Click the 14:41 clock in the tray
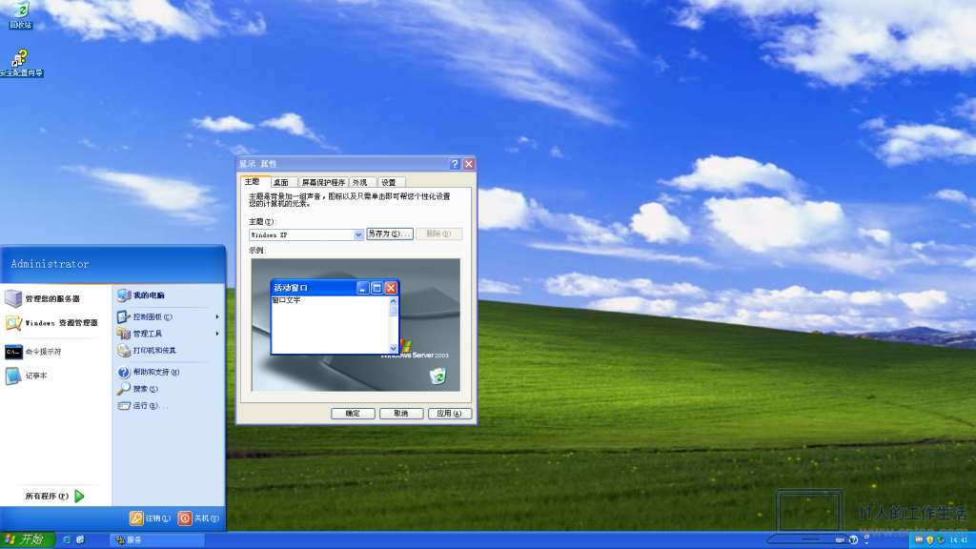This screenshot has width=976, height=549. click(959, 539)
